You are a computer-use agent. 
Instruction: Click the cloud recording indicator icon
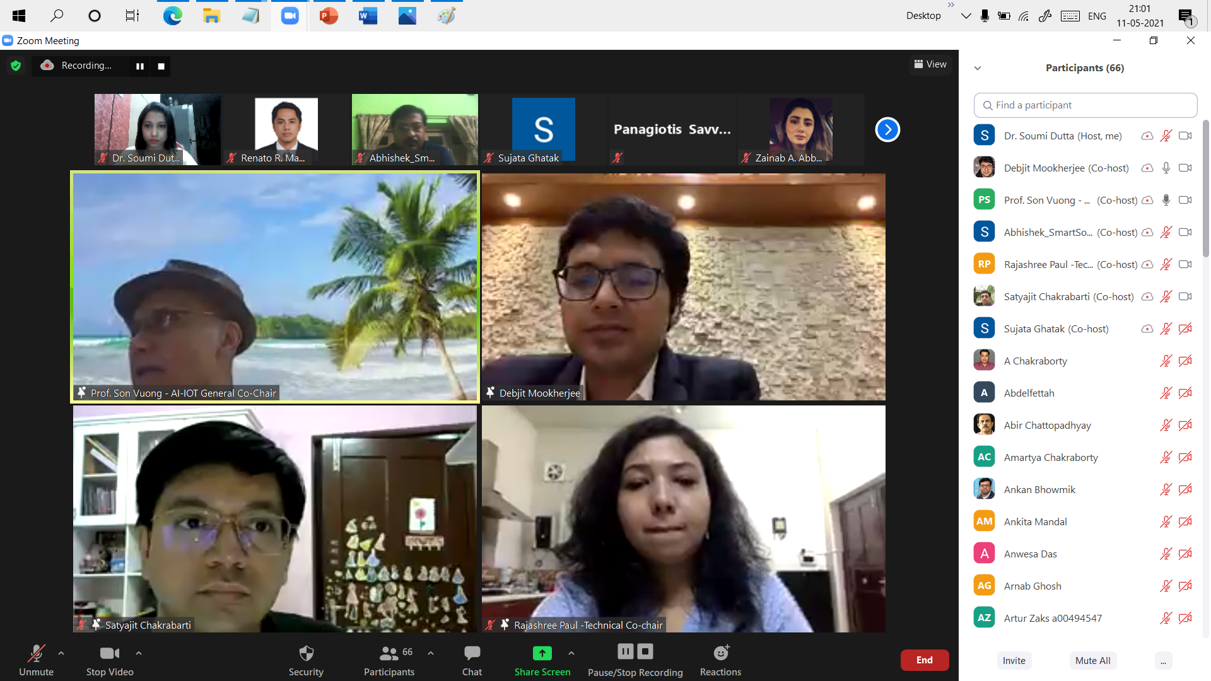(47, 65)
